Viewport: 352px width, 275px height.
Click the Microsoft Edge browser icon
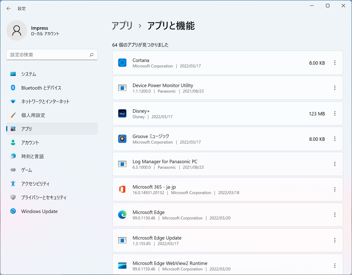(122, 215)
